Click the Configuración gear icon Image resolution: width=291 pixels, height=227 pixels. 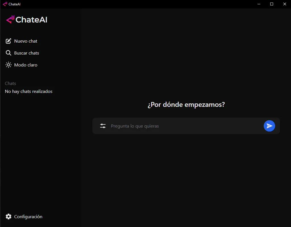pos(8,216)
